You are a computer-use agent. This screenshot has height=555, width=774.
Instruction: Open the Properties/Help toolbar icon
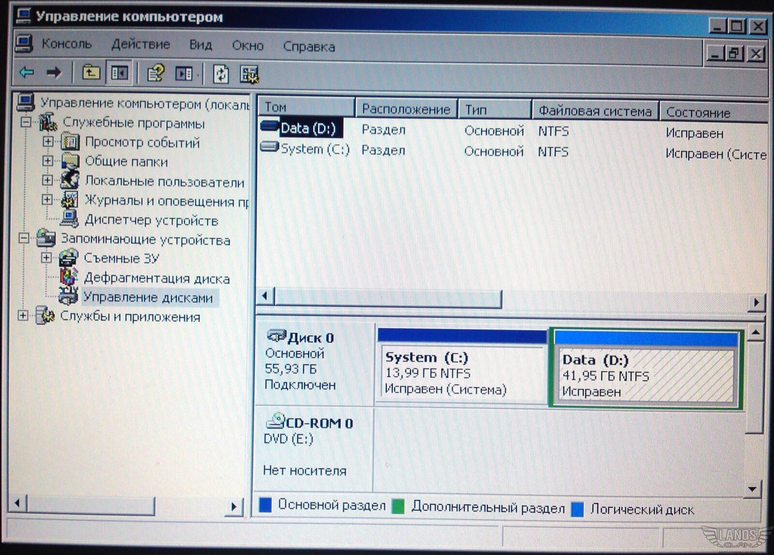[x=155, y=74]
